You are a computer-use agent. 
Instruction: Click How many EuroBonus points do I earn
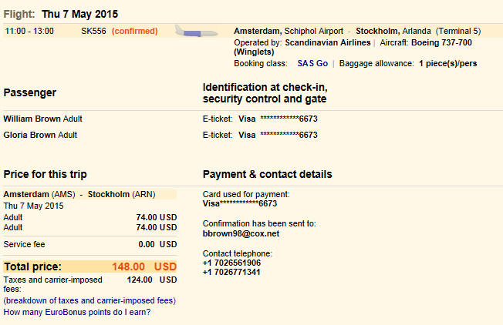pos(77,312)
